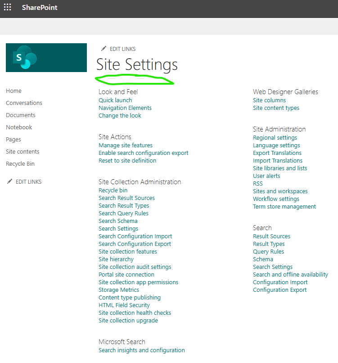The image size is (338, 363).
Task: Open Documents in left navigation
Action: click(x=21, y=115)
